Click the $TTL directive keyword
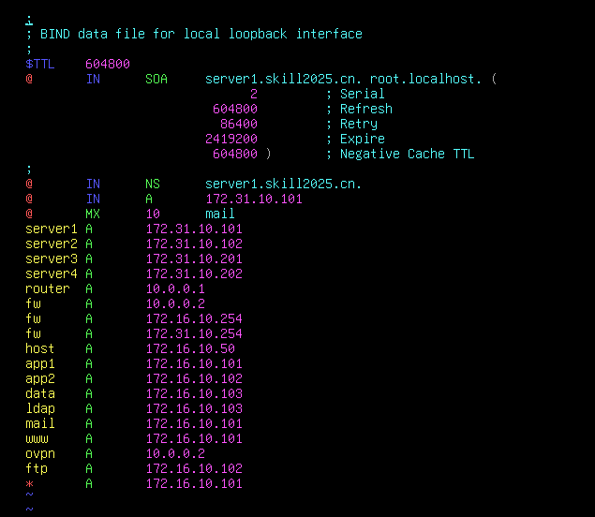This screenshot has width=595, height=517. tap(40, 64)
